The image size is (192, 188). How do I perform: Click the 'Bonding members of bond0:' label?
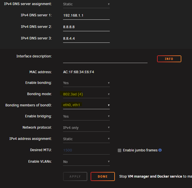pyautogui.click(x=28, y=105)
